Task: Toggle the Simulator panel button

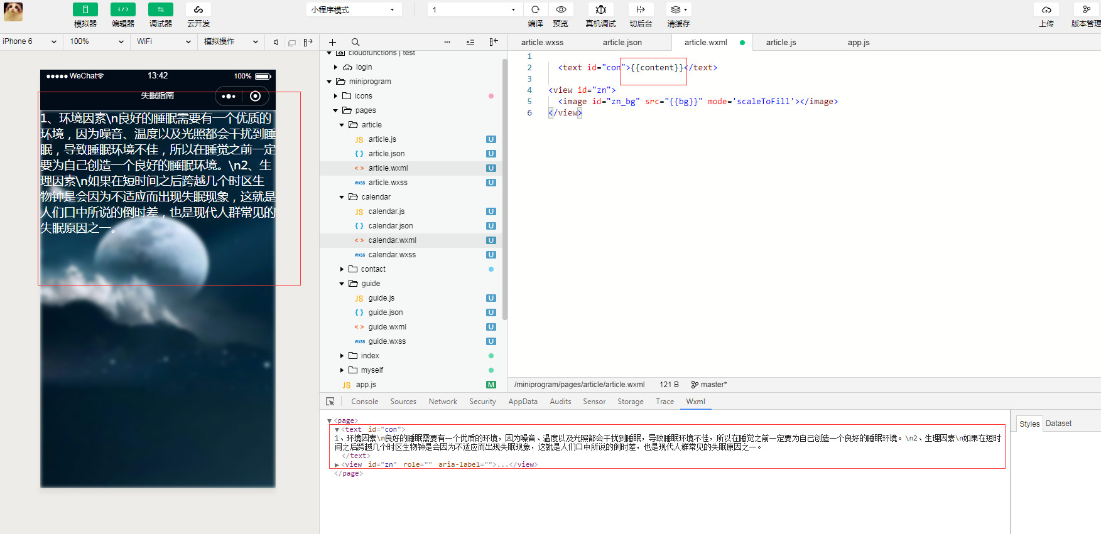Action: coord(85,9)
